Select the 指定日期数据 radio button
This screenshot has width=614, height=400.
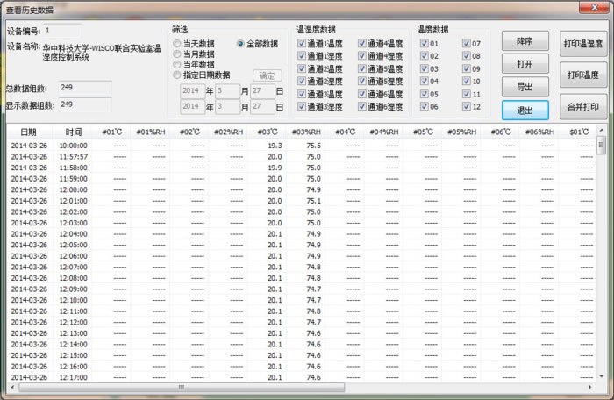tap(178, 75)
